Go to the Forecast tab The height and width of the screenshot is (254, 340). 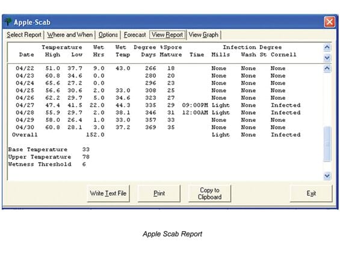(135, 35)
